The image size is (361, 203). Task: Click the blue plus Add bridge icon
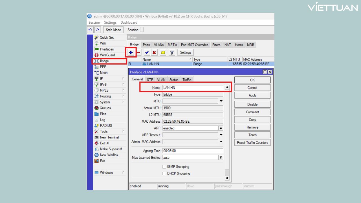(x=131, y=52)
